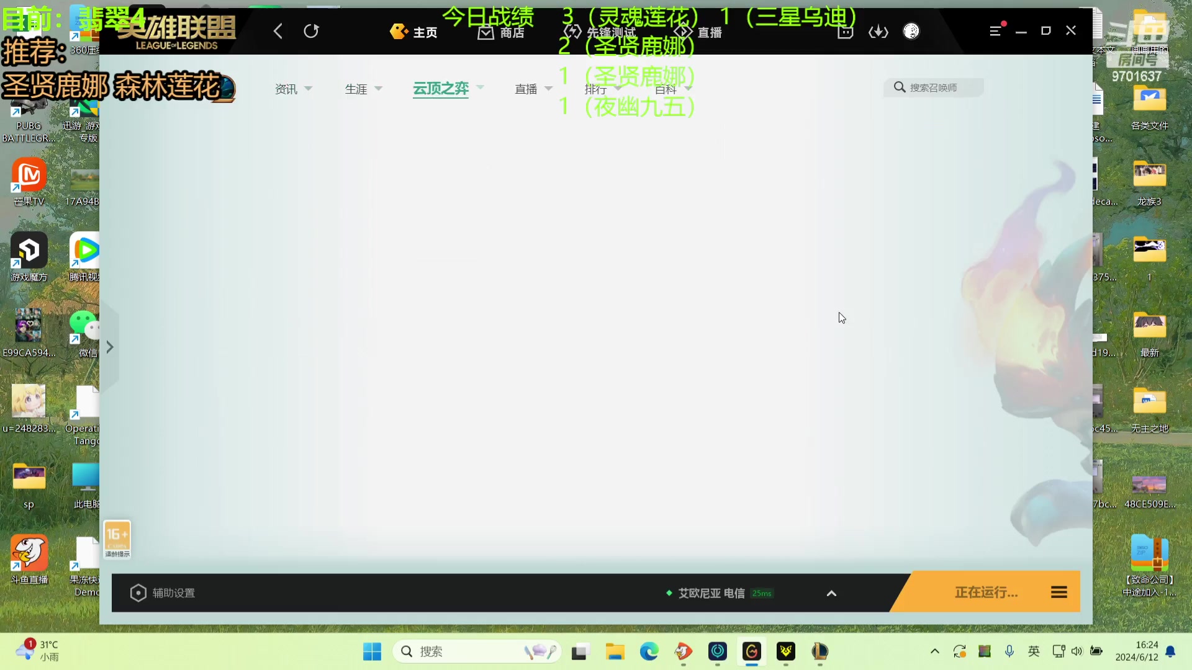Expand the left side panel arrow
The image size is (1192, 670).
point(110,347)
